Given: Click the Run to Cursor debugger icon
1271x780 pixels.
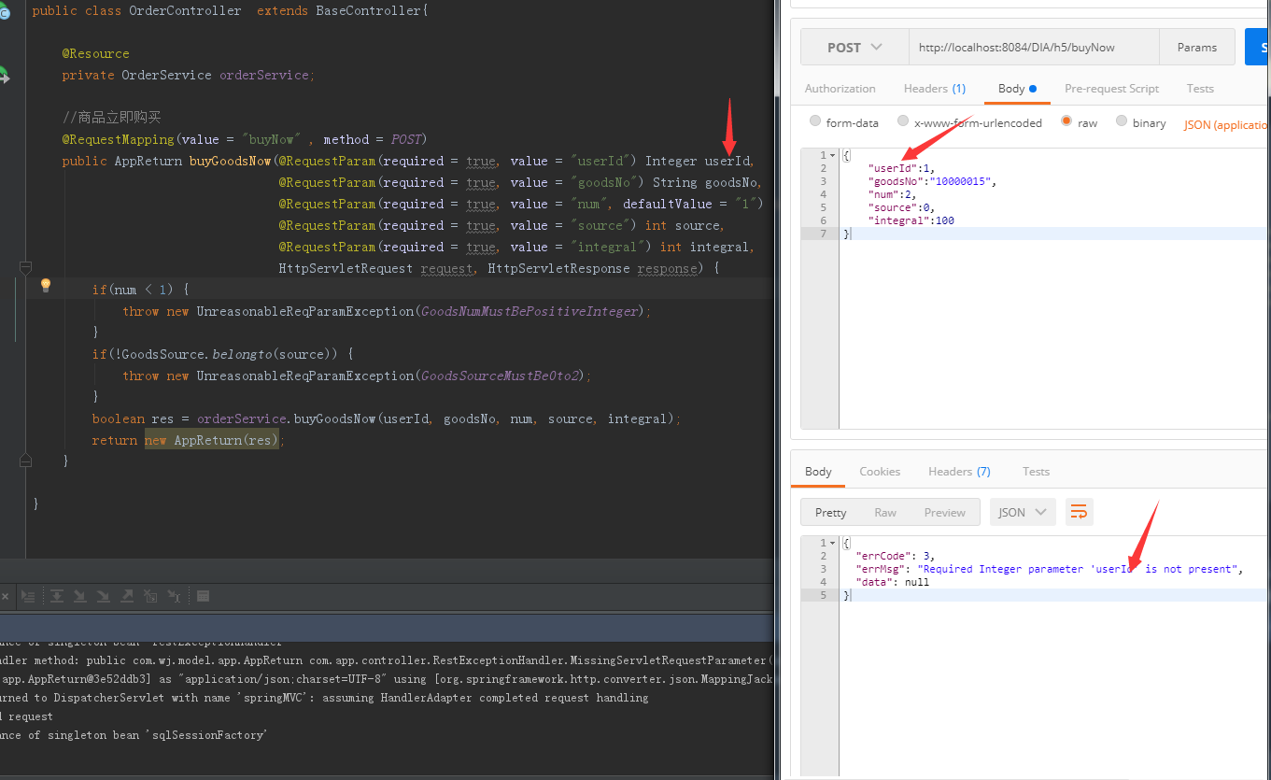Looking at the screenshot, I should (174, 596).
